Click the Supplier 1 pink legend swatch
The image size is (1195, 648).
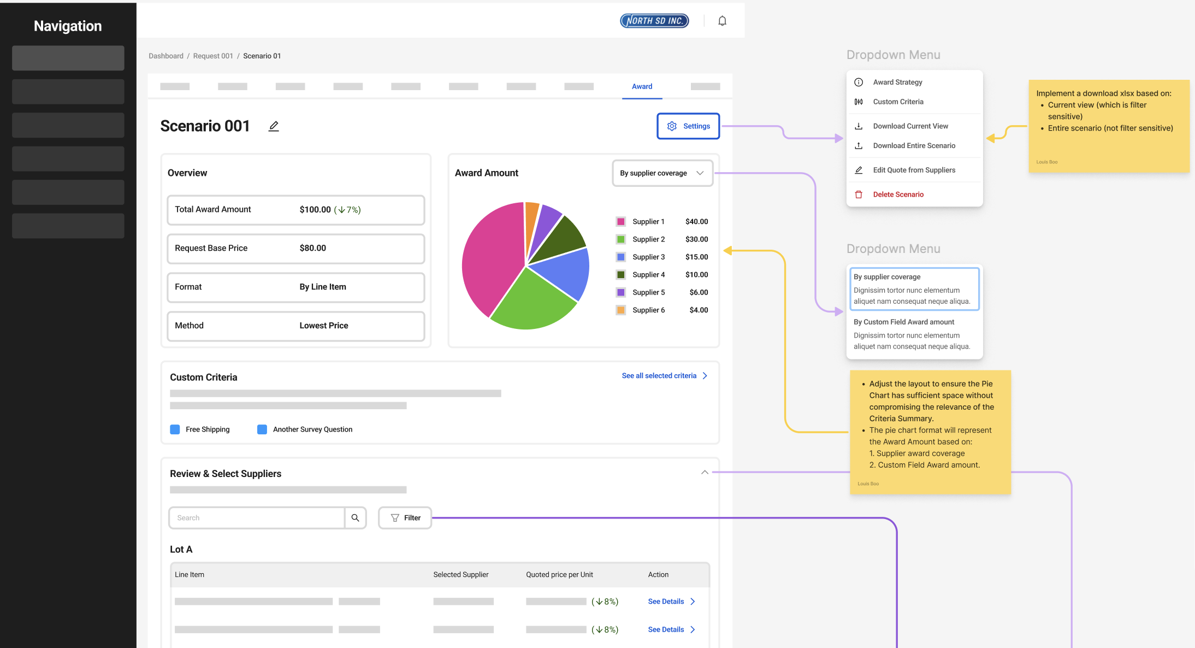tap(621, 222)
